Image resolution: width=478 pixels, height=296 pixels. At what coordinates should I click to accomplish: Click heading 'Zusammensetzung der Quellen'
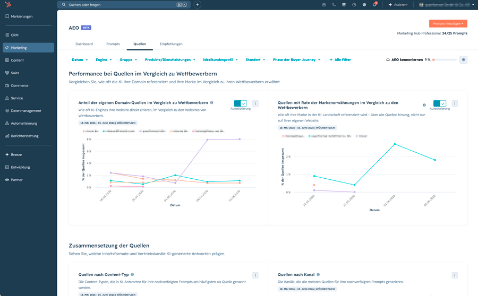109,246
